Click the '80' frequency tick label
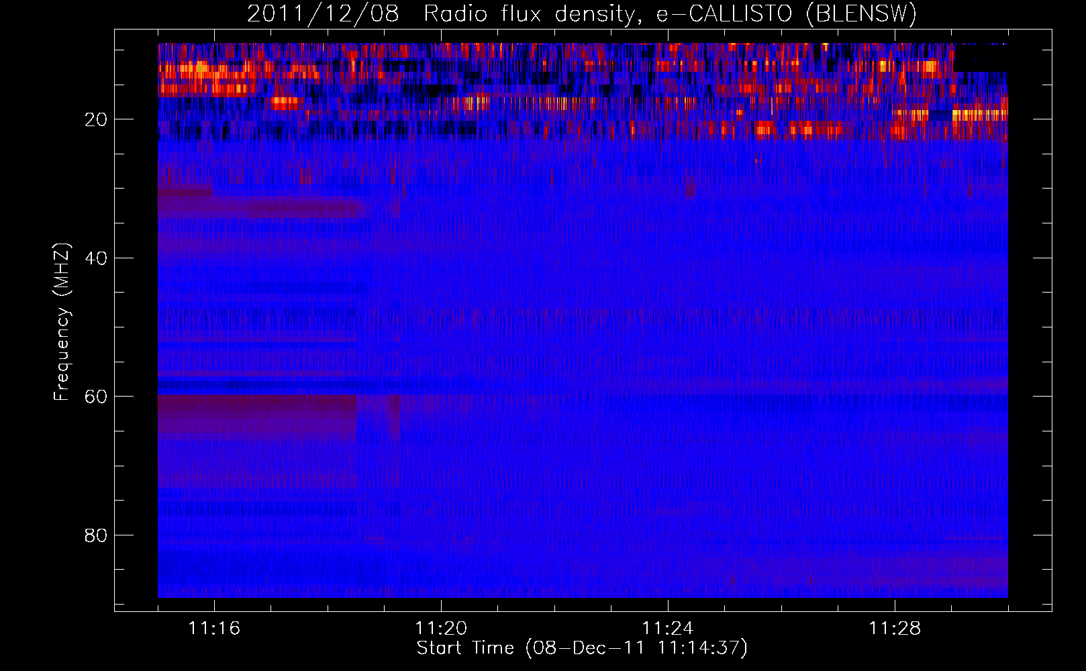 pos(96,535)
